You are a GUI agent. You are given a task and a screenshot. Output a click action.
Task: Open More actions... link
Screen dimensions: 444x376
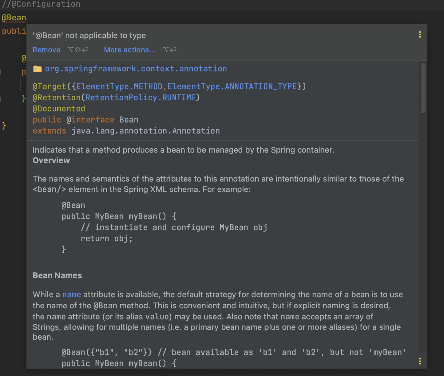coord(129,50)
